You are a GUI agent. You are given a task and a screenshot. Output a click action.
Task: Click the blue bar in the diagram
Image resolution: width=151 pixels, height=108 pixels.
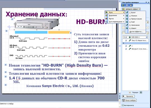pos(31,32)
